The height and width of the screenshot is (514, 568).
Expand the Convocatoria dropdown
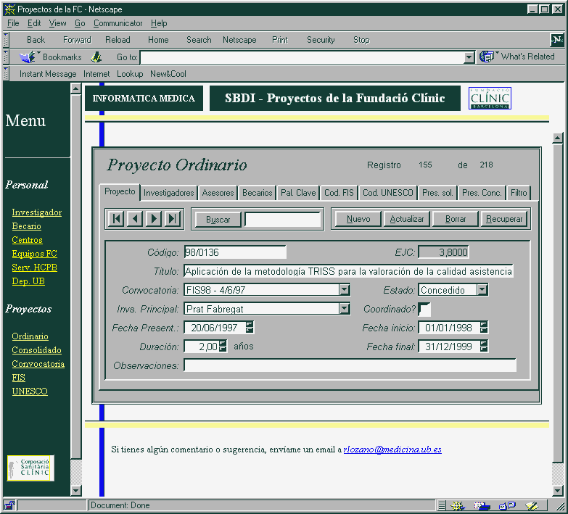pos(345,290)
